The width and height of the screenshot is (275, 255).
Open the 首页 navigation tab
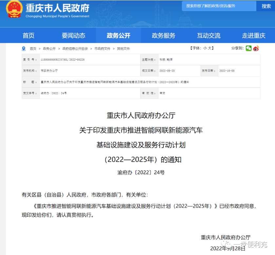tap(29, 36)
